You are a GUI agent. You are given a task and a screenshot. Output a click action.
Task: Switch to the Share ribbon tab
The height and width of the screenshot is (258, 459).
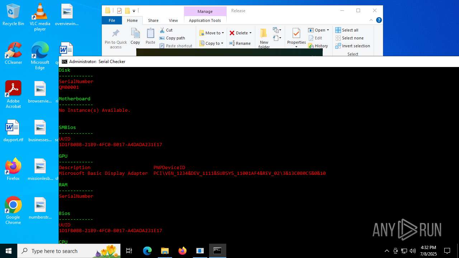(153, 20)
